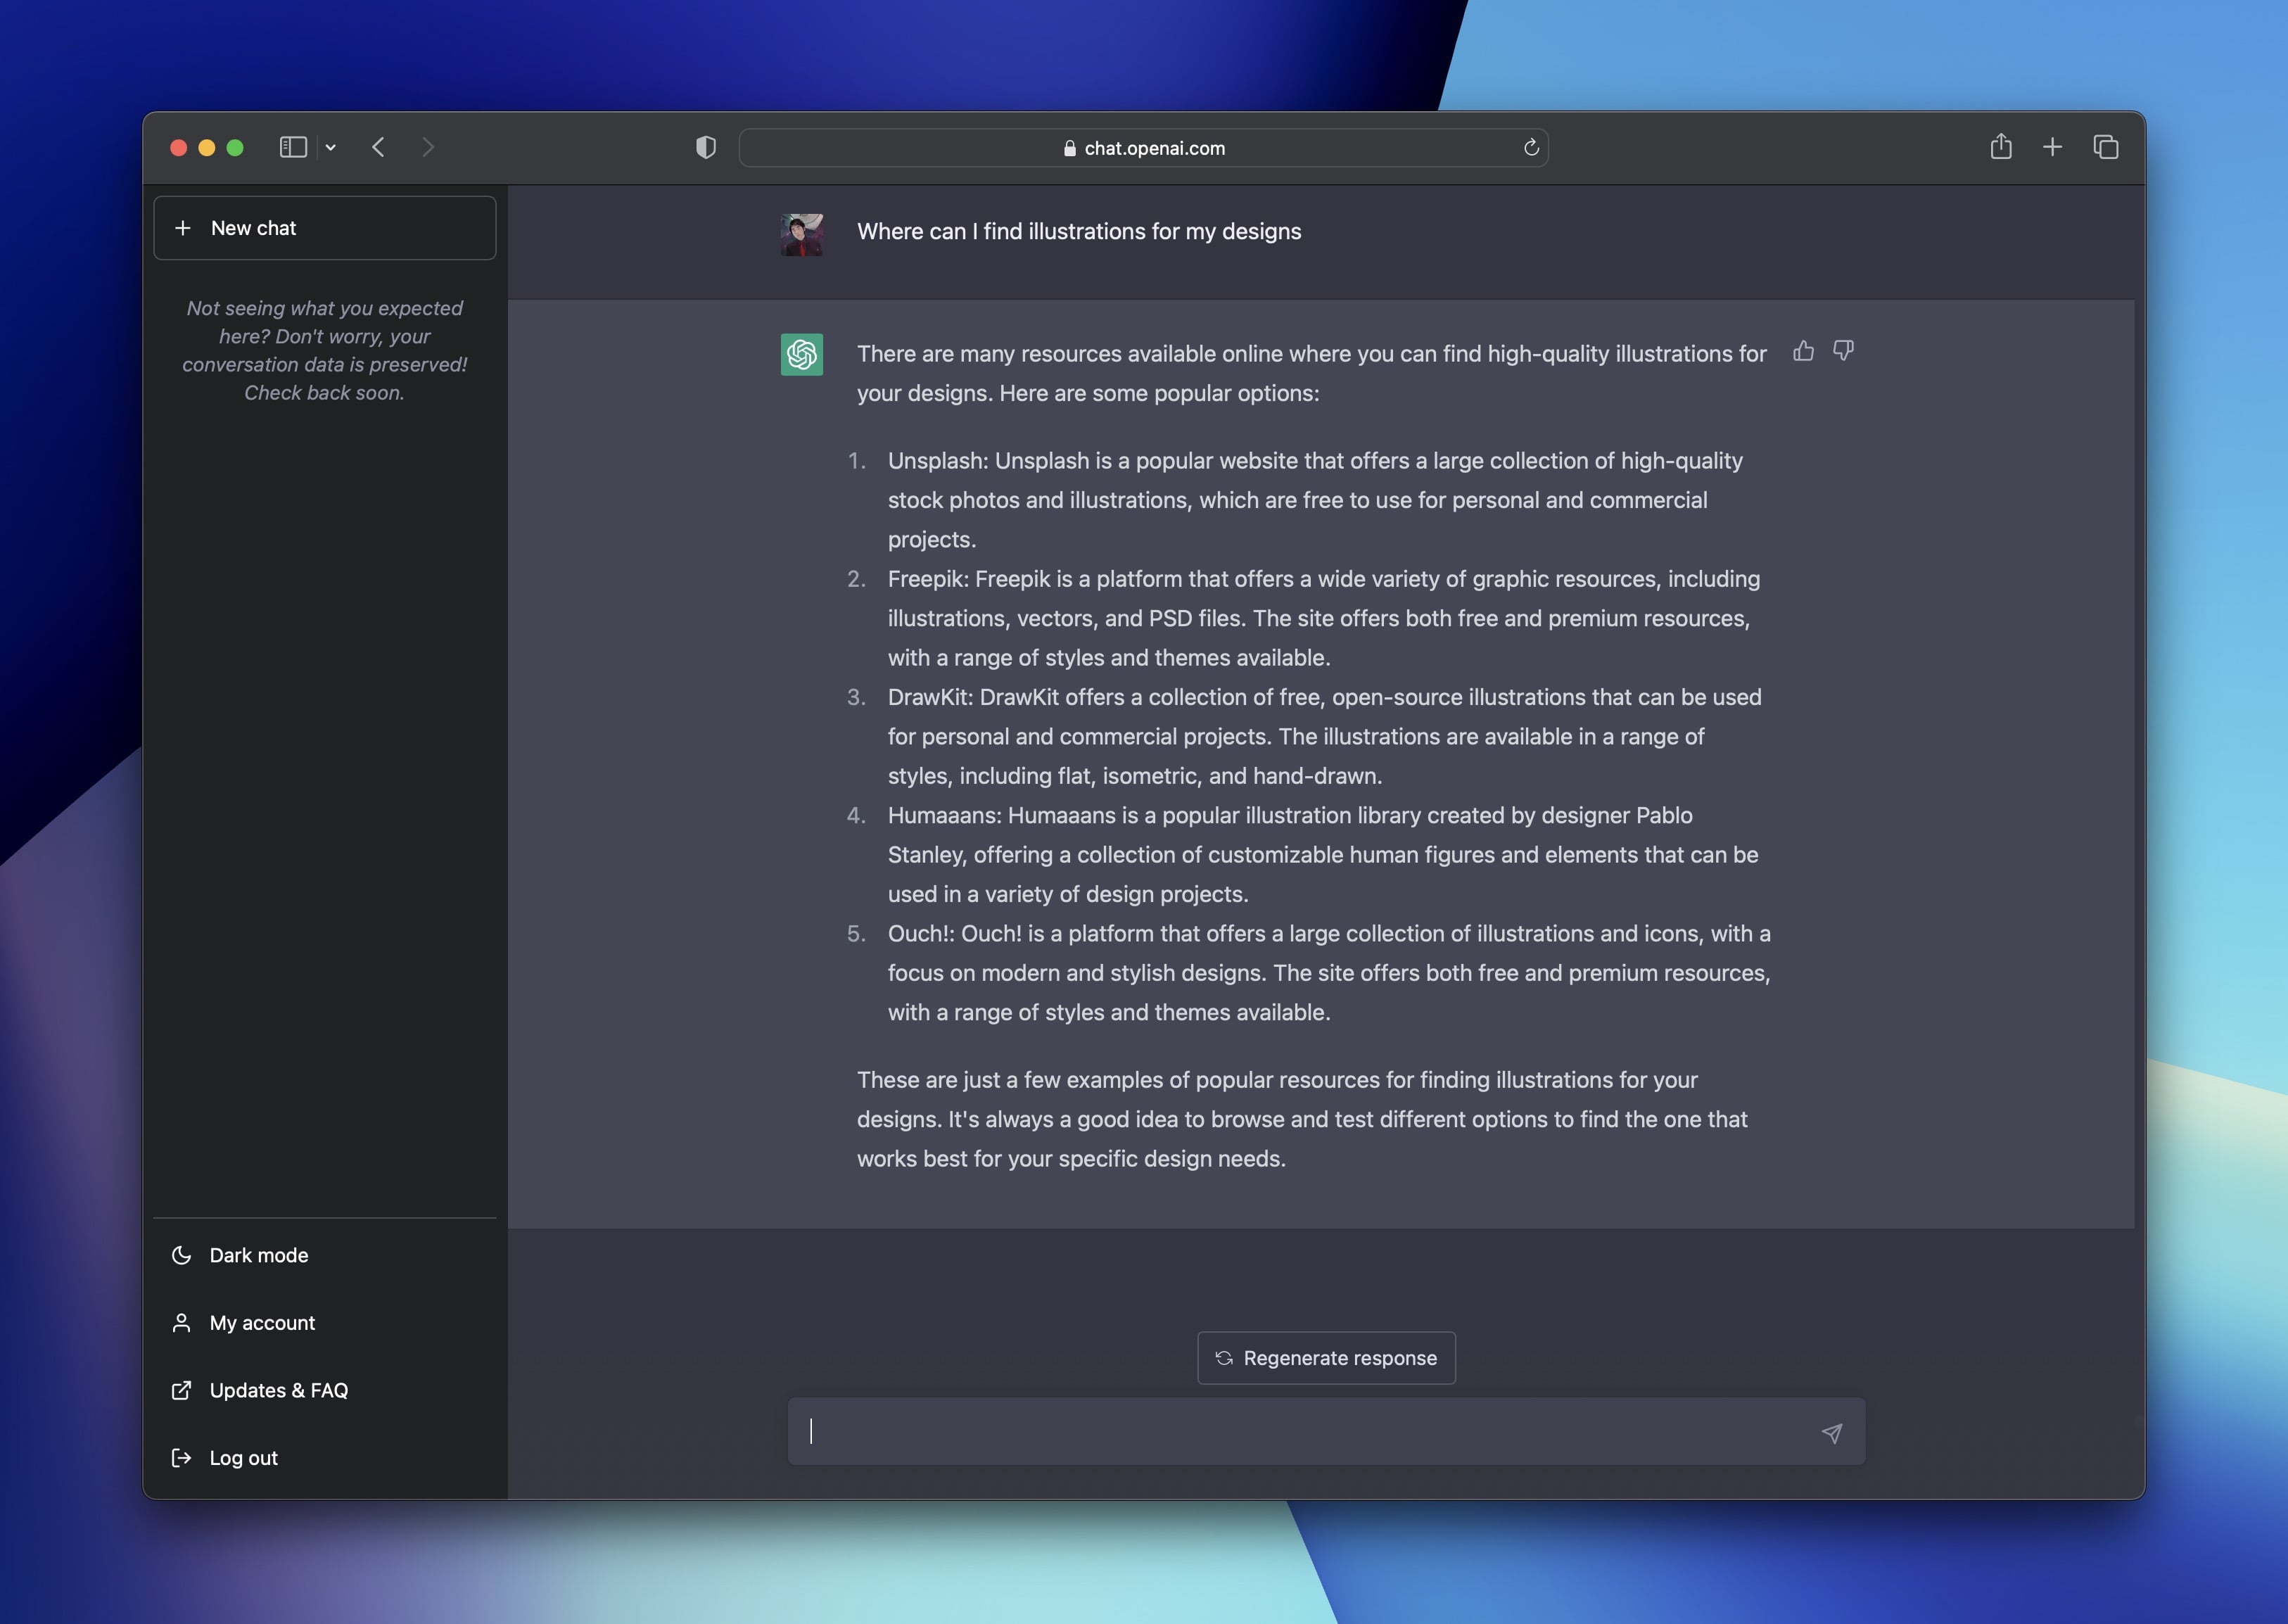Click the privacy shield icon
The width and height of the screenshot is (2288, 1624).
pyautogui.click(x=706, y=148)
